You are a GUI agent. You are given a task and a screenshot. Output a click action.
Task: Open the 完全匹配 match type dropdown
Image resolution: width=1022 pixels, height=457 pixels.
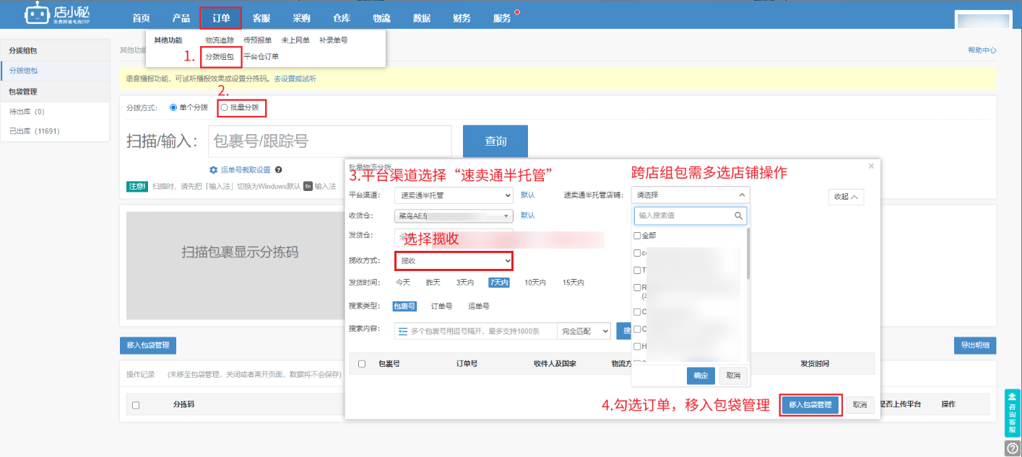pyautogui.click(x=584, y=331)
